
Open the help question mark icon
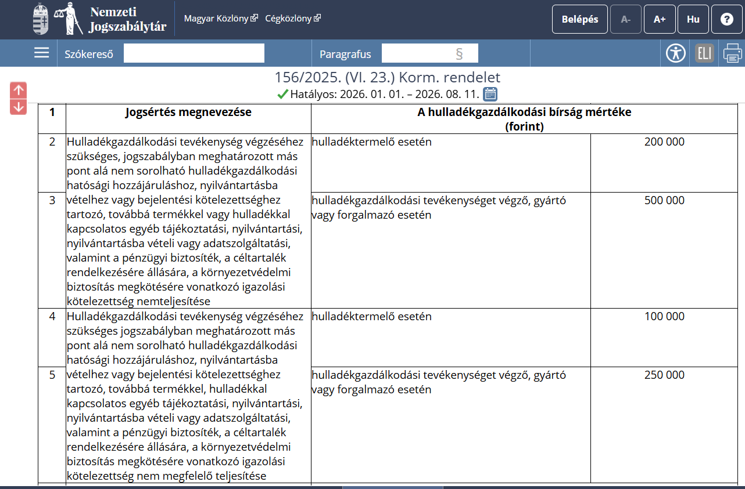(726, 19)
